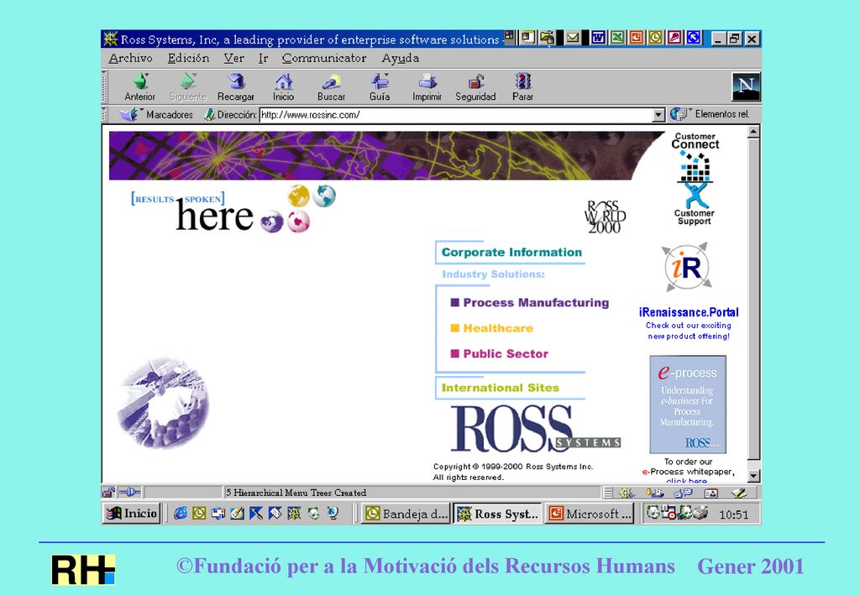Open the Buscar search tool
This screenshot has height=595, width=860.
(x=331, y=87)
